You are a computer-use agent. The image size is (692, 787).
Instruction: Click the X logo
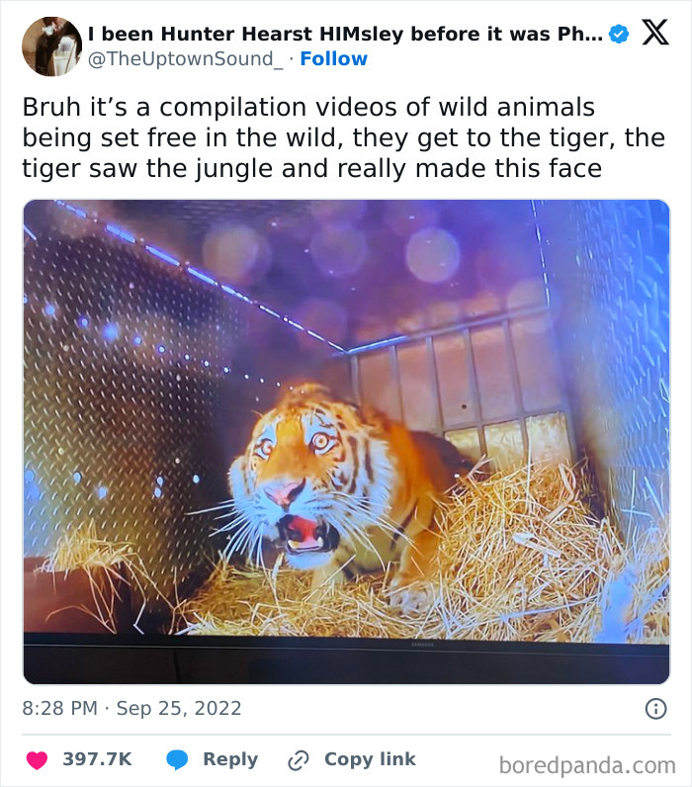tap(654, 33)
